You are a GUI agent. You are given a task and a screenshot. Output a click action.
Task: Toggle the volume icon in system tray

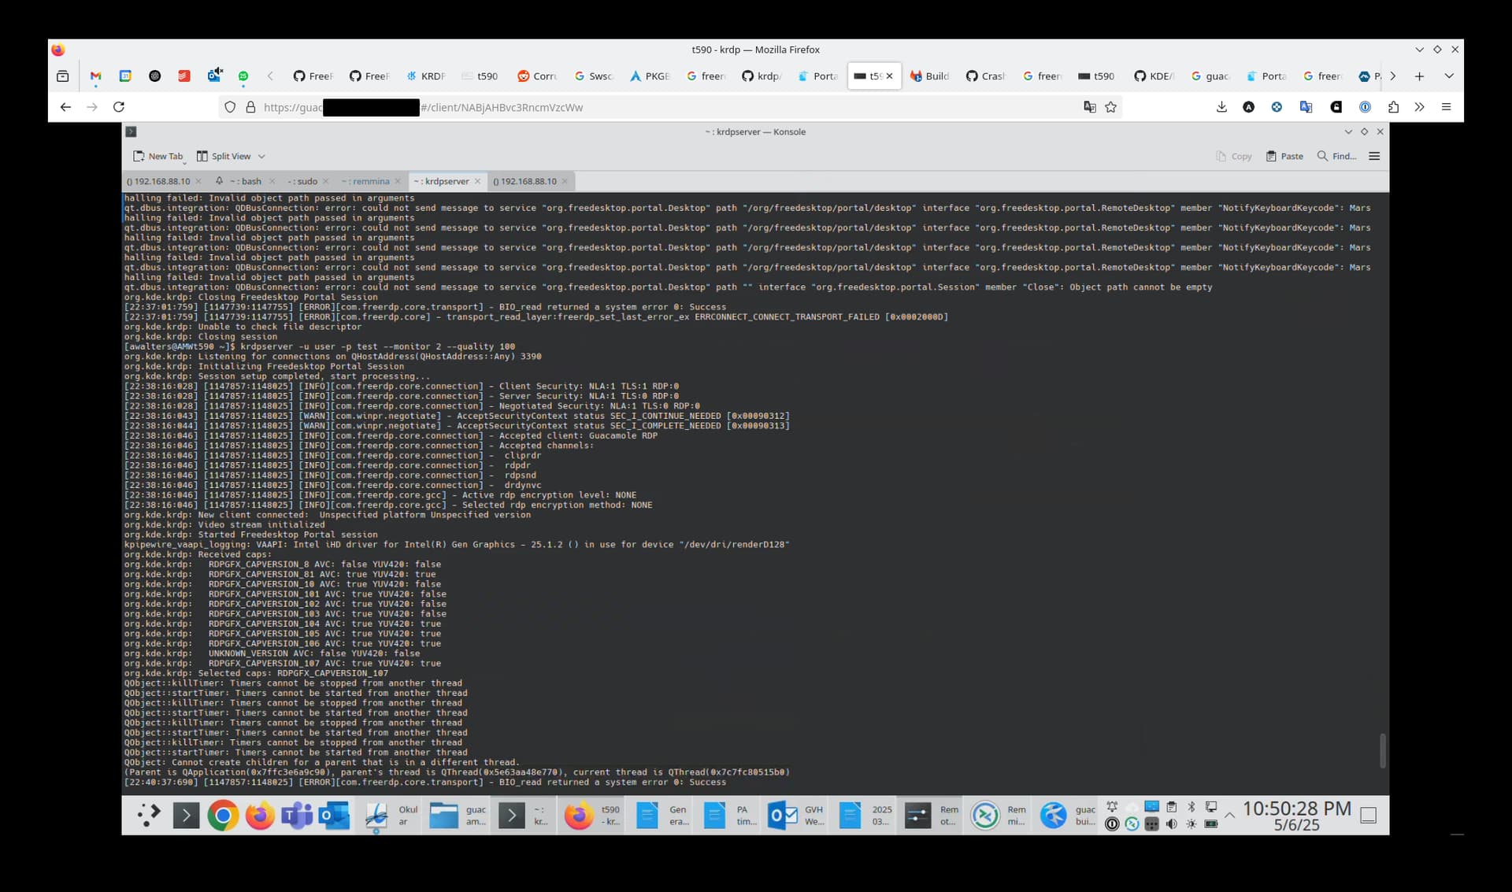pos(1171,824)
